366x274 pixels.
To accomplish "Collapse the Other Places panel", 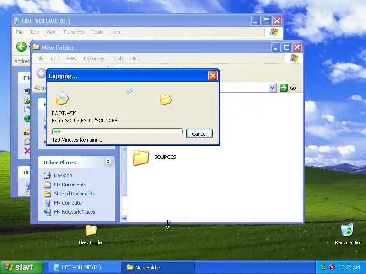I will click(x=108, y=162).
